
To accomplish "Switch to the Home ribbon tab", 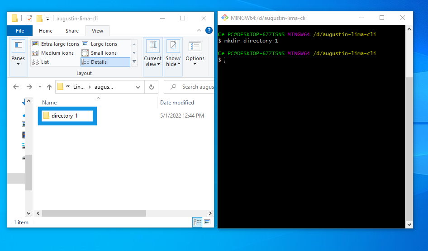I will click(x=46, y=31).
